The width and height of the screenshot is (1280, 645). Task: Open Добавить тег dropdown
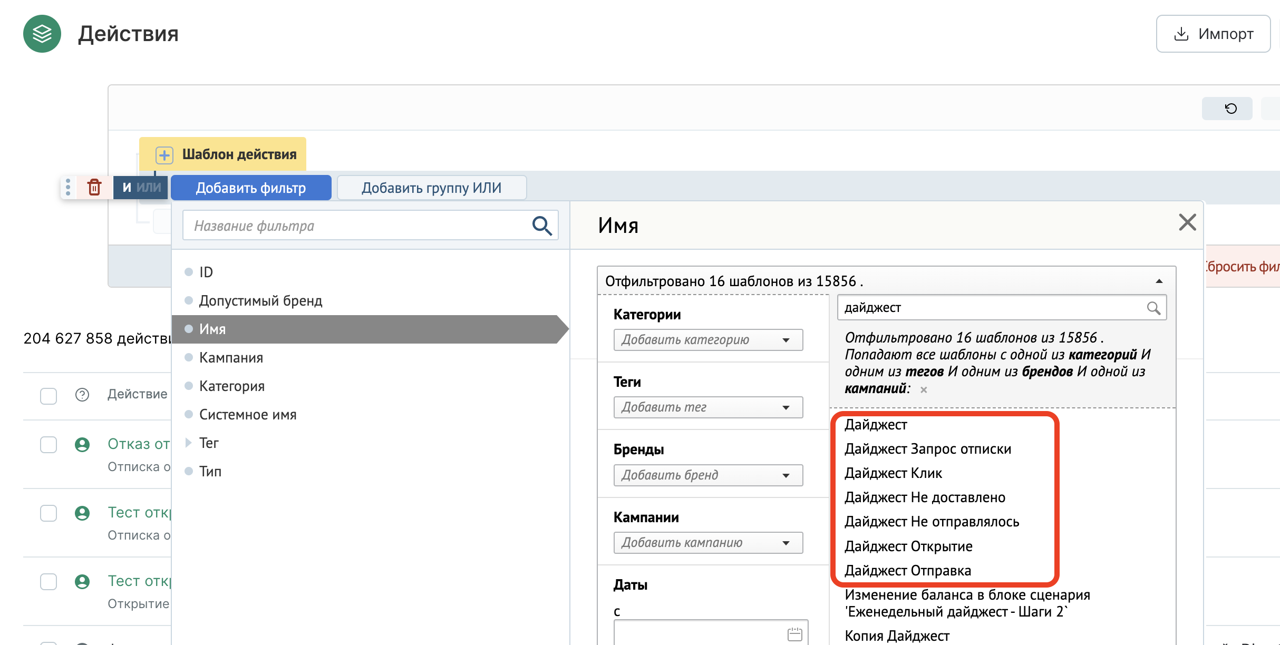(x=708, y=407)
